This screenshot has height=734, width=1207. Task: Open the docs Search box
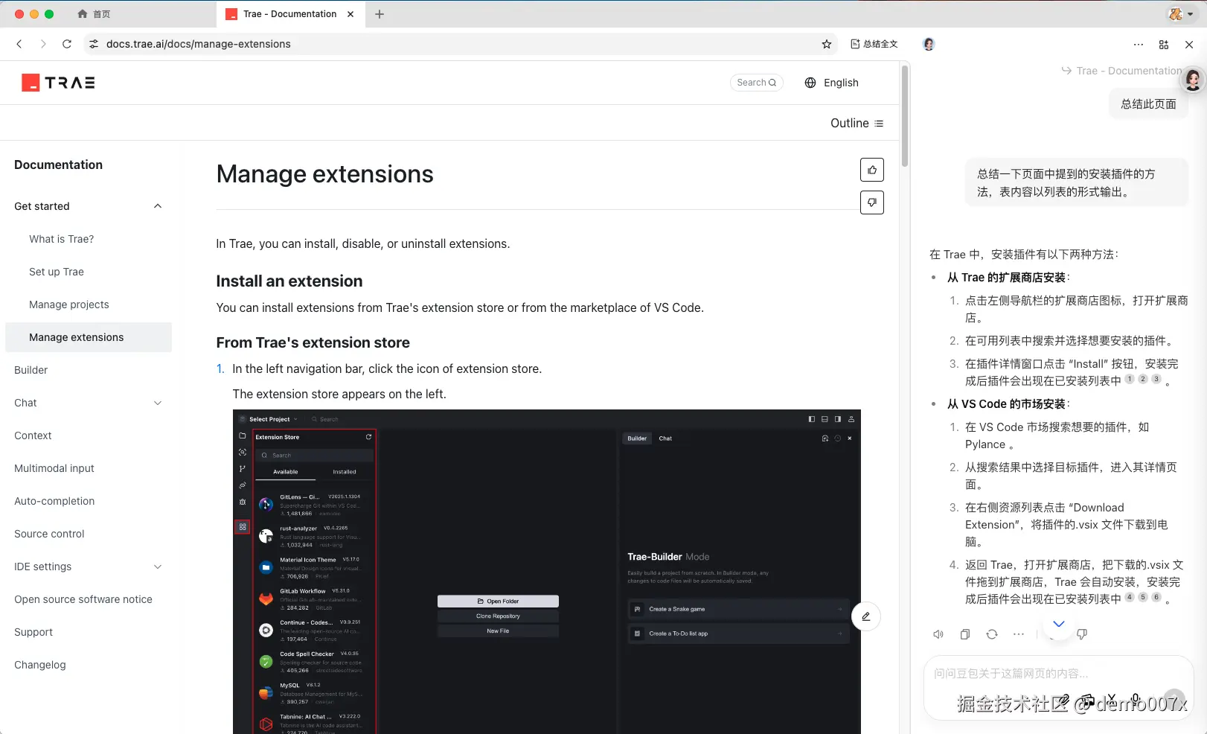(x=756, y=83)
